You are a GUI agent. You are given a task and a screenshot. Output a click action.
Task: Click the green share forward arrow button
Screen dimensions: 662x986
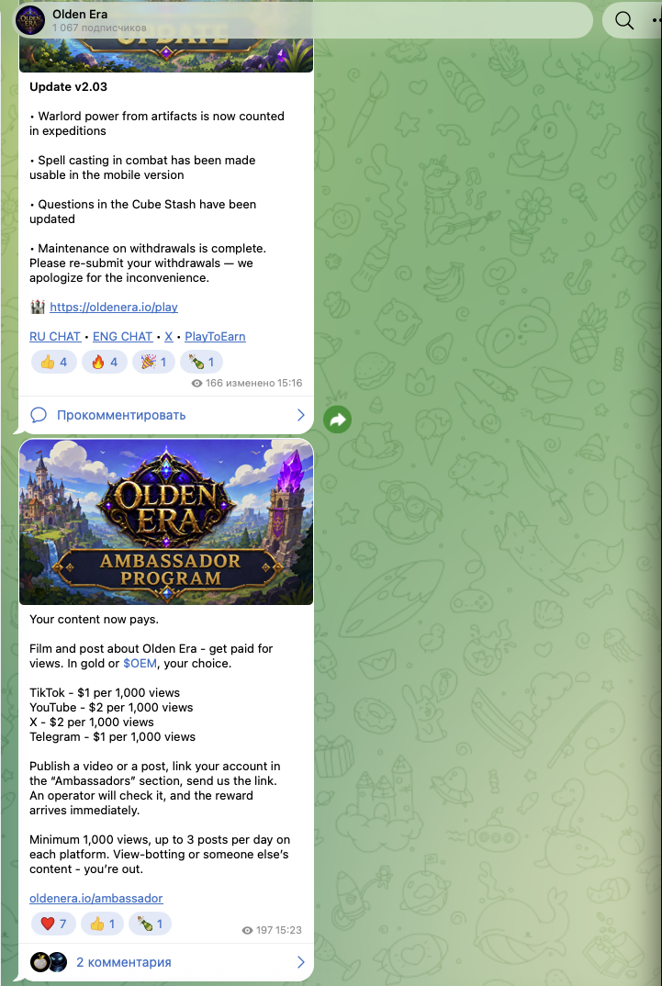tap(338, 420)
